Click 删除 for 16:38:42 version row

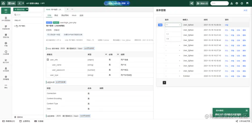coord(244,40)
